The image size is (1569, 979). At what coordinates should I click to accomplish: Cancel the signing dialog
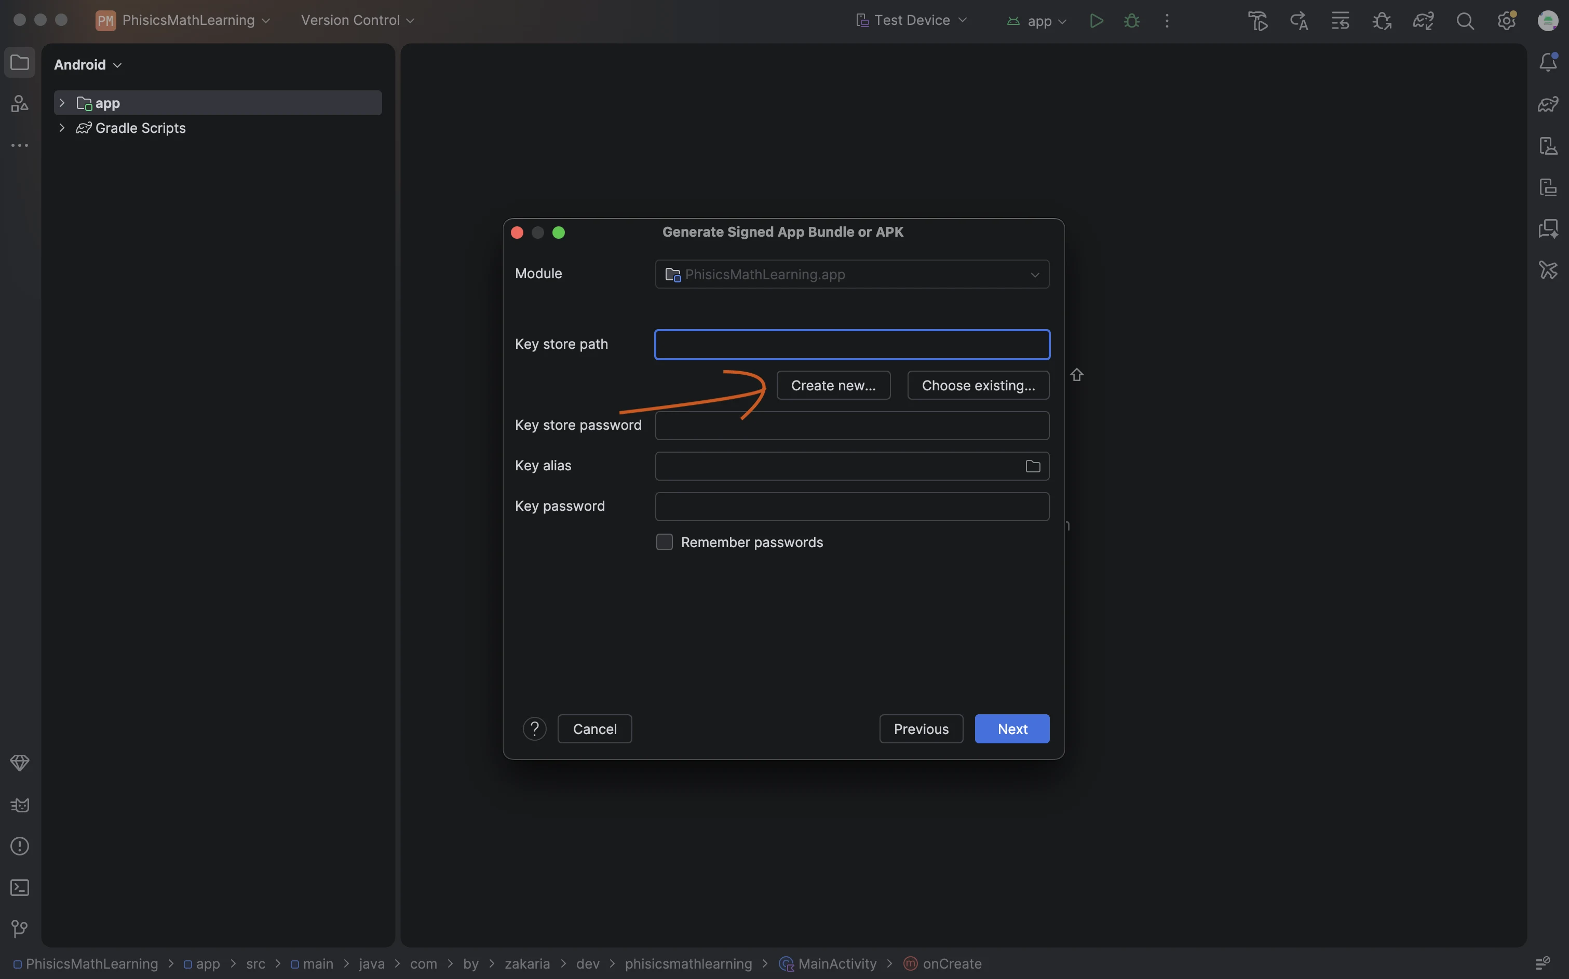pyautogui.click(x=594, y=728)
